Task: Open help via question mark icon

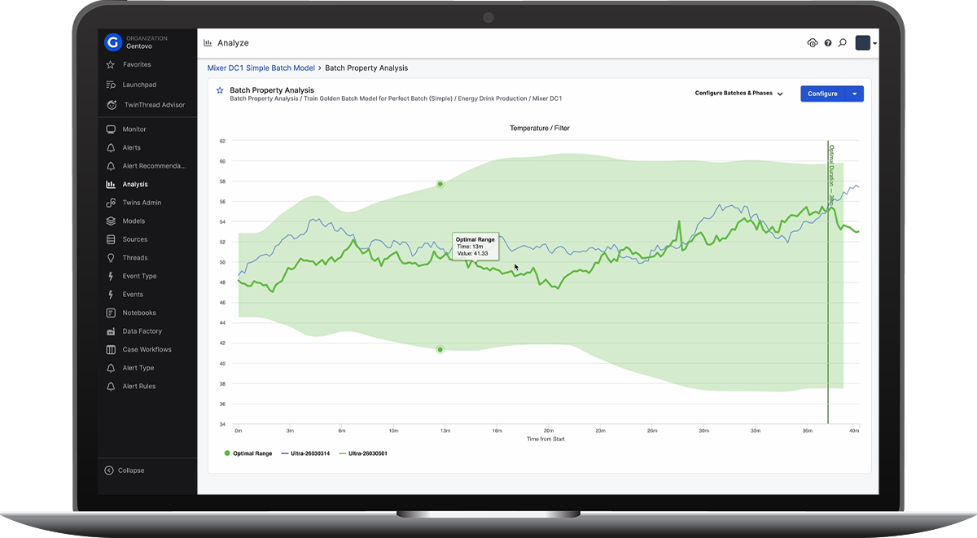Action: 828,43
